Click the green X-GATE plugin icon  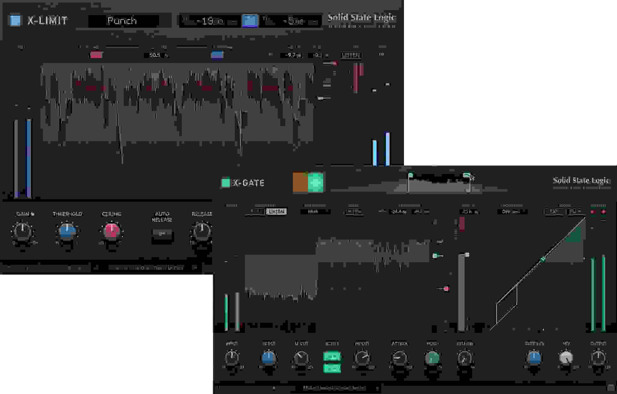coord(226,182)
